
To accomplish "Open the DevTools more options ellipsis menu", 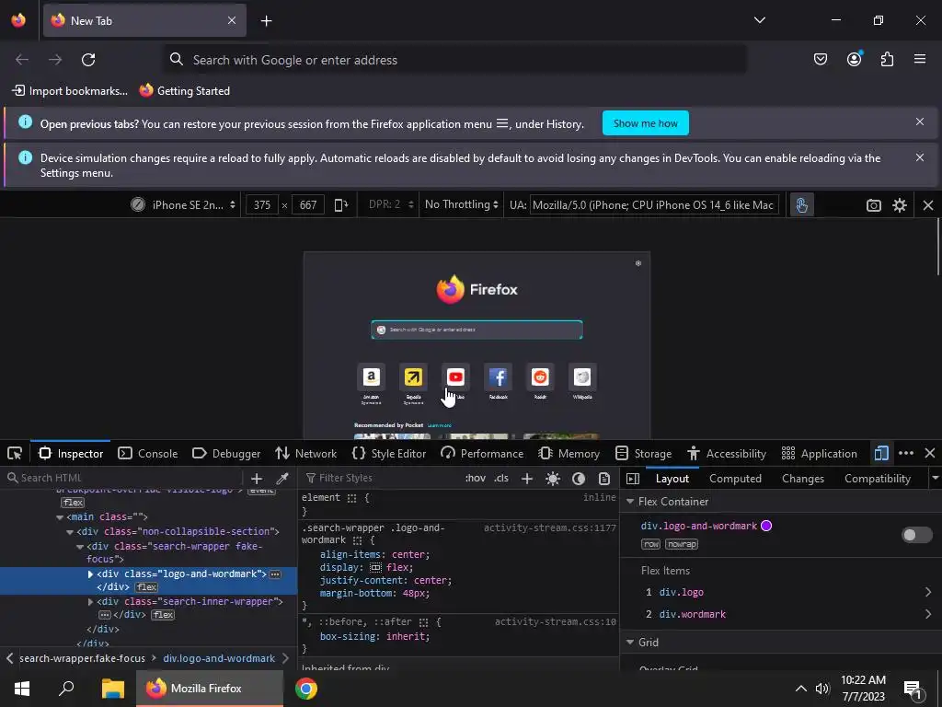I will coord(906,453).
